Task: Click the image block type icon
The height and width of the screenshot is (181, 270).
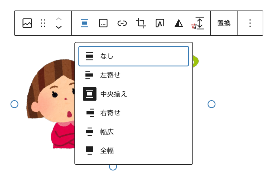Action: click(x=27, y=23)
